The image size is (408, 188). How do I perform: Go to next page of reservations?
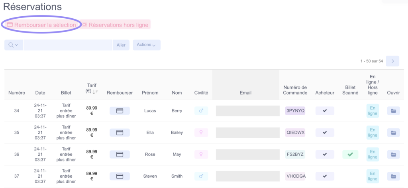tap(392, 61)
